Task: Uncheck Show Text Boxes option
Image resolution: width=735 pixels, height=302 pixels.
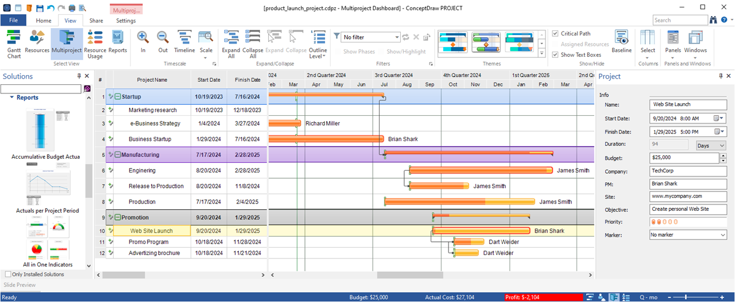Action: tap(555, 55)
